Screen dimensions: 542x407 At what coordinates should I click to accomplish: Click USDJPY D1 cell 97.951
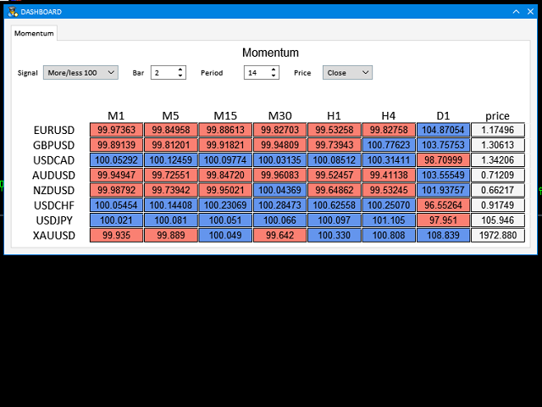443,220
